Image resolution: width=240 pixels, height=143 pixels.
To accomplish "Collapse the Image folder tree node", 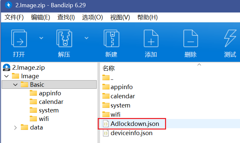I will click(7, 76).
